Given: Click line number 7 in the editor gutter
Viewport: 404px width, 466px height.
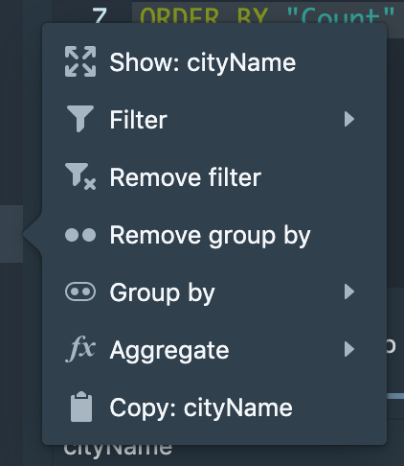Looking at the screenshot, I should [x=100, y=14].
